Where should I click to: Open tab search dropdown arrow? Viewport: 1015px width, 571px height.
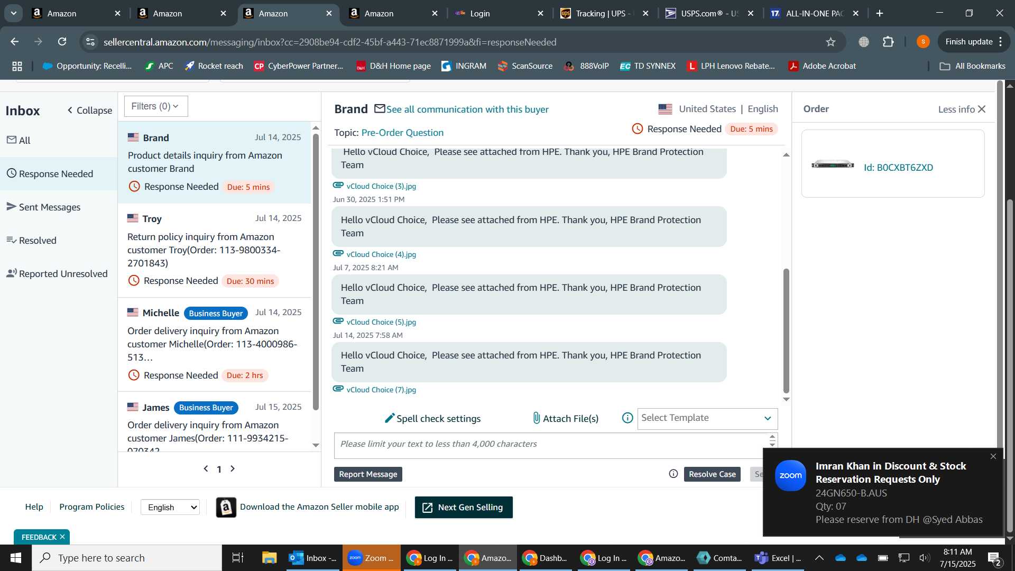click(x=14, y=13)
